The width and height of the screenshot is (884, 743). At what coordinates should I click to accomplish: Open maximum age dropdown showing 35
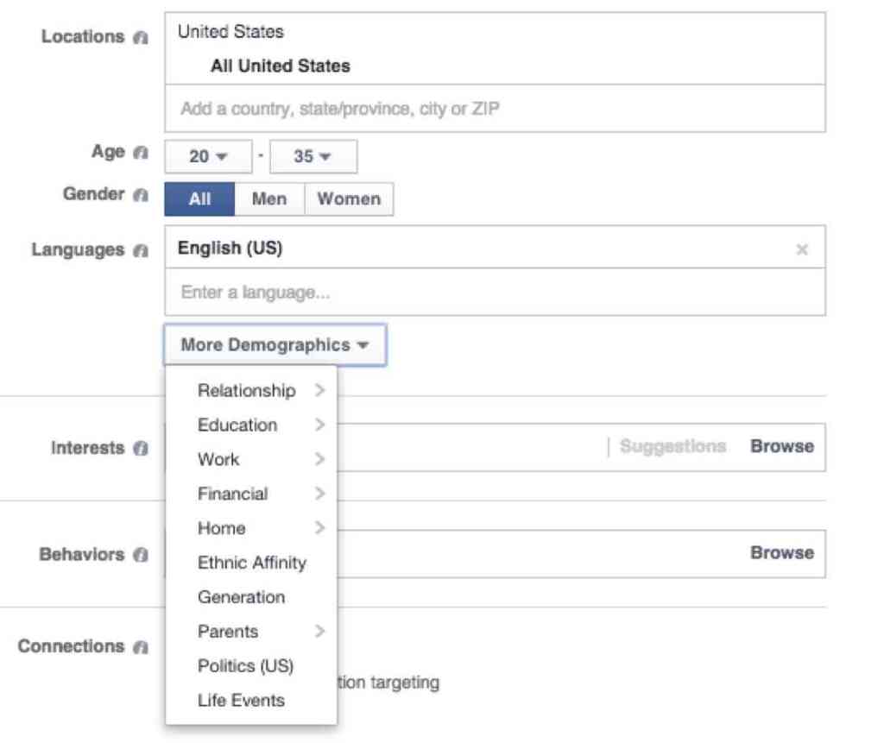313,157
